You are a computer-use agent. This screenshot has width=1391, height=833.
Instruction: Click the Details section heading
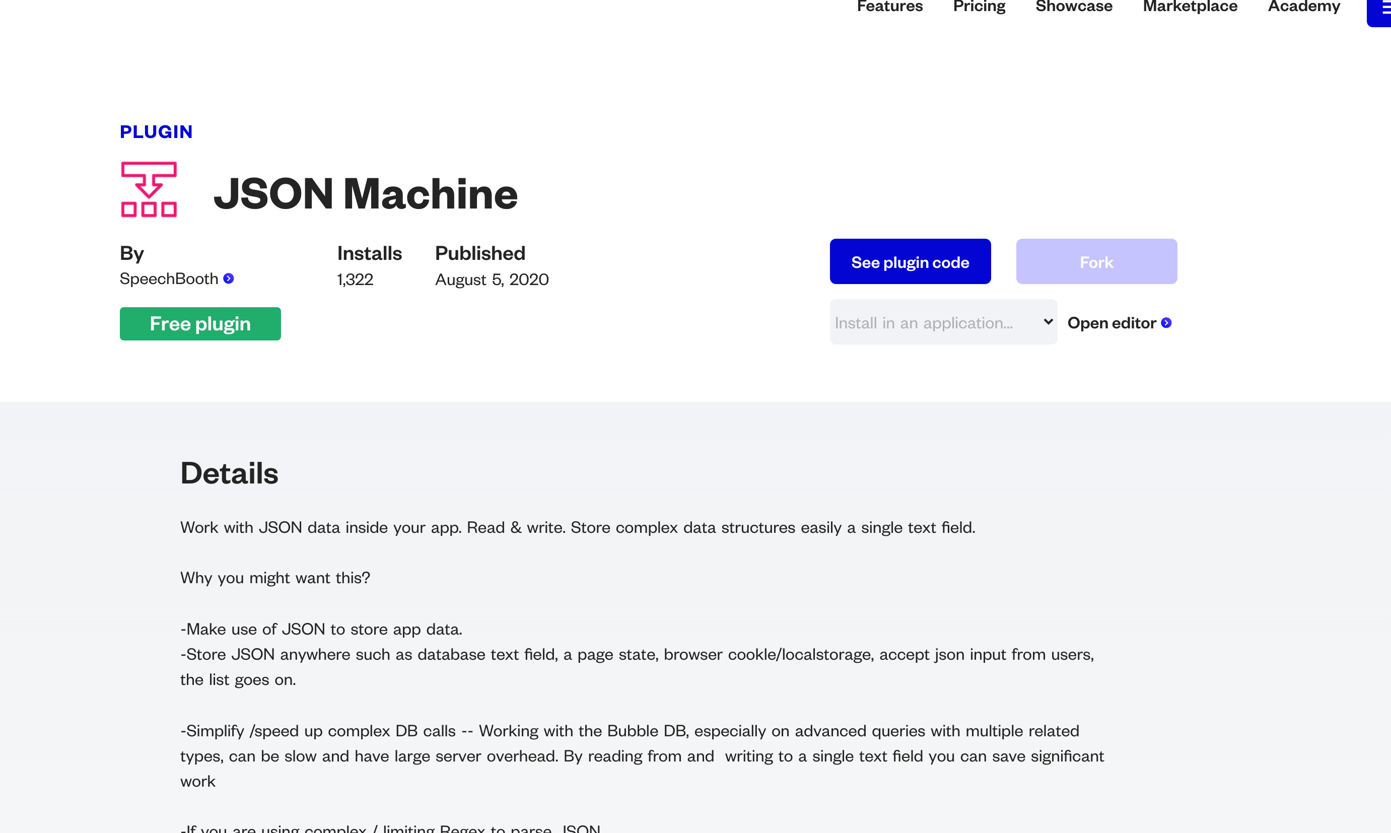tap(229, 473)
